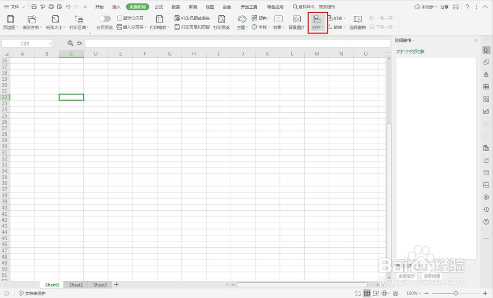Open the history clock icon in right sidebar
493x298 pixels.
(x=486, y=209)
